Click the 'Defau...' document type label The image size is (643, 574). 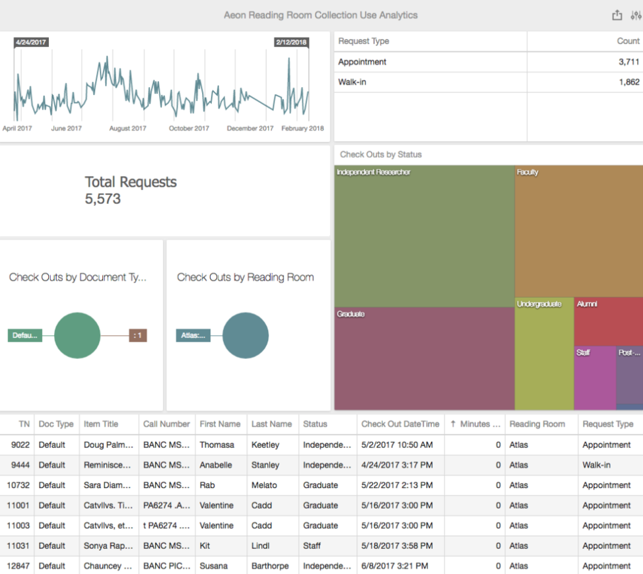25,335
